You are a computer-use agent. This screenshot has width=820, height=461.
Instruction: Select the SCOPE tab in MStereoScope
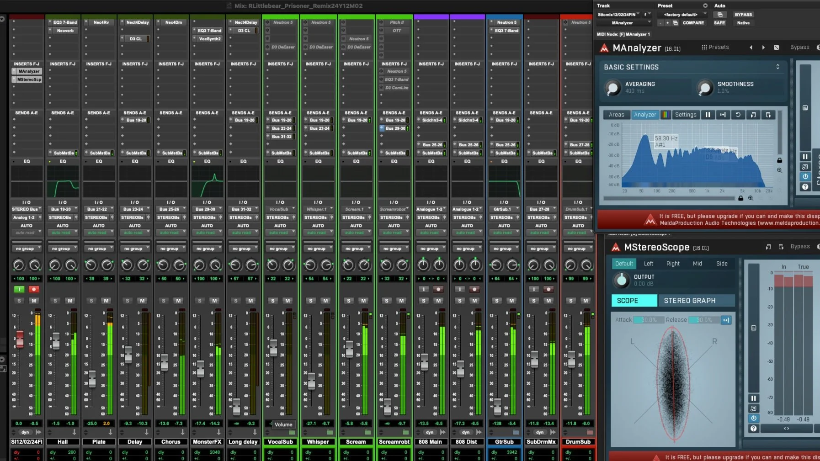click(x=634, y=301)
